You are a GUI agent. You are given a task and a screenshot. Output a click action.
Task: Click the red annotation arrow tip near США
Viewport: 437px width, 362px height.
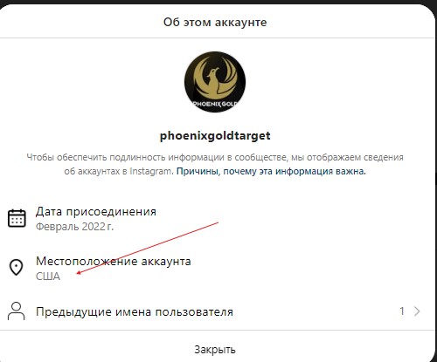coord(78,273)
